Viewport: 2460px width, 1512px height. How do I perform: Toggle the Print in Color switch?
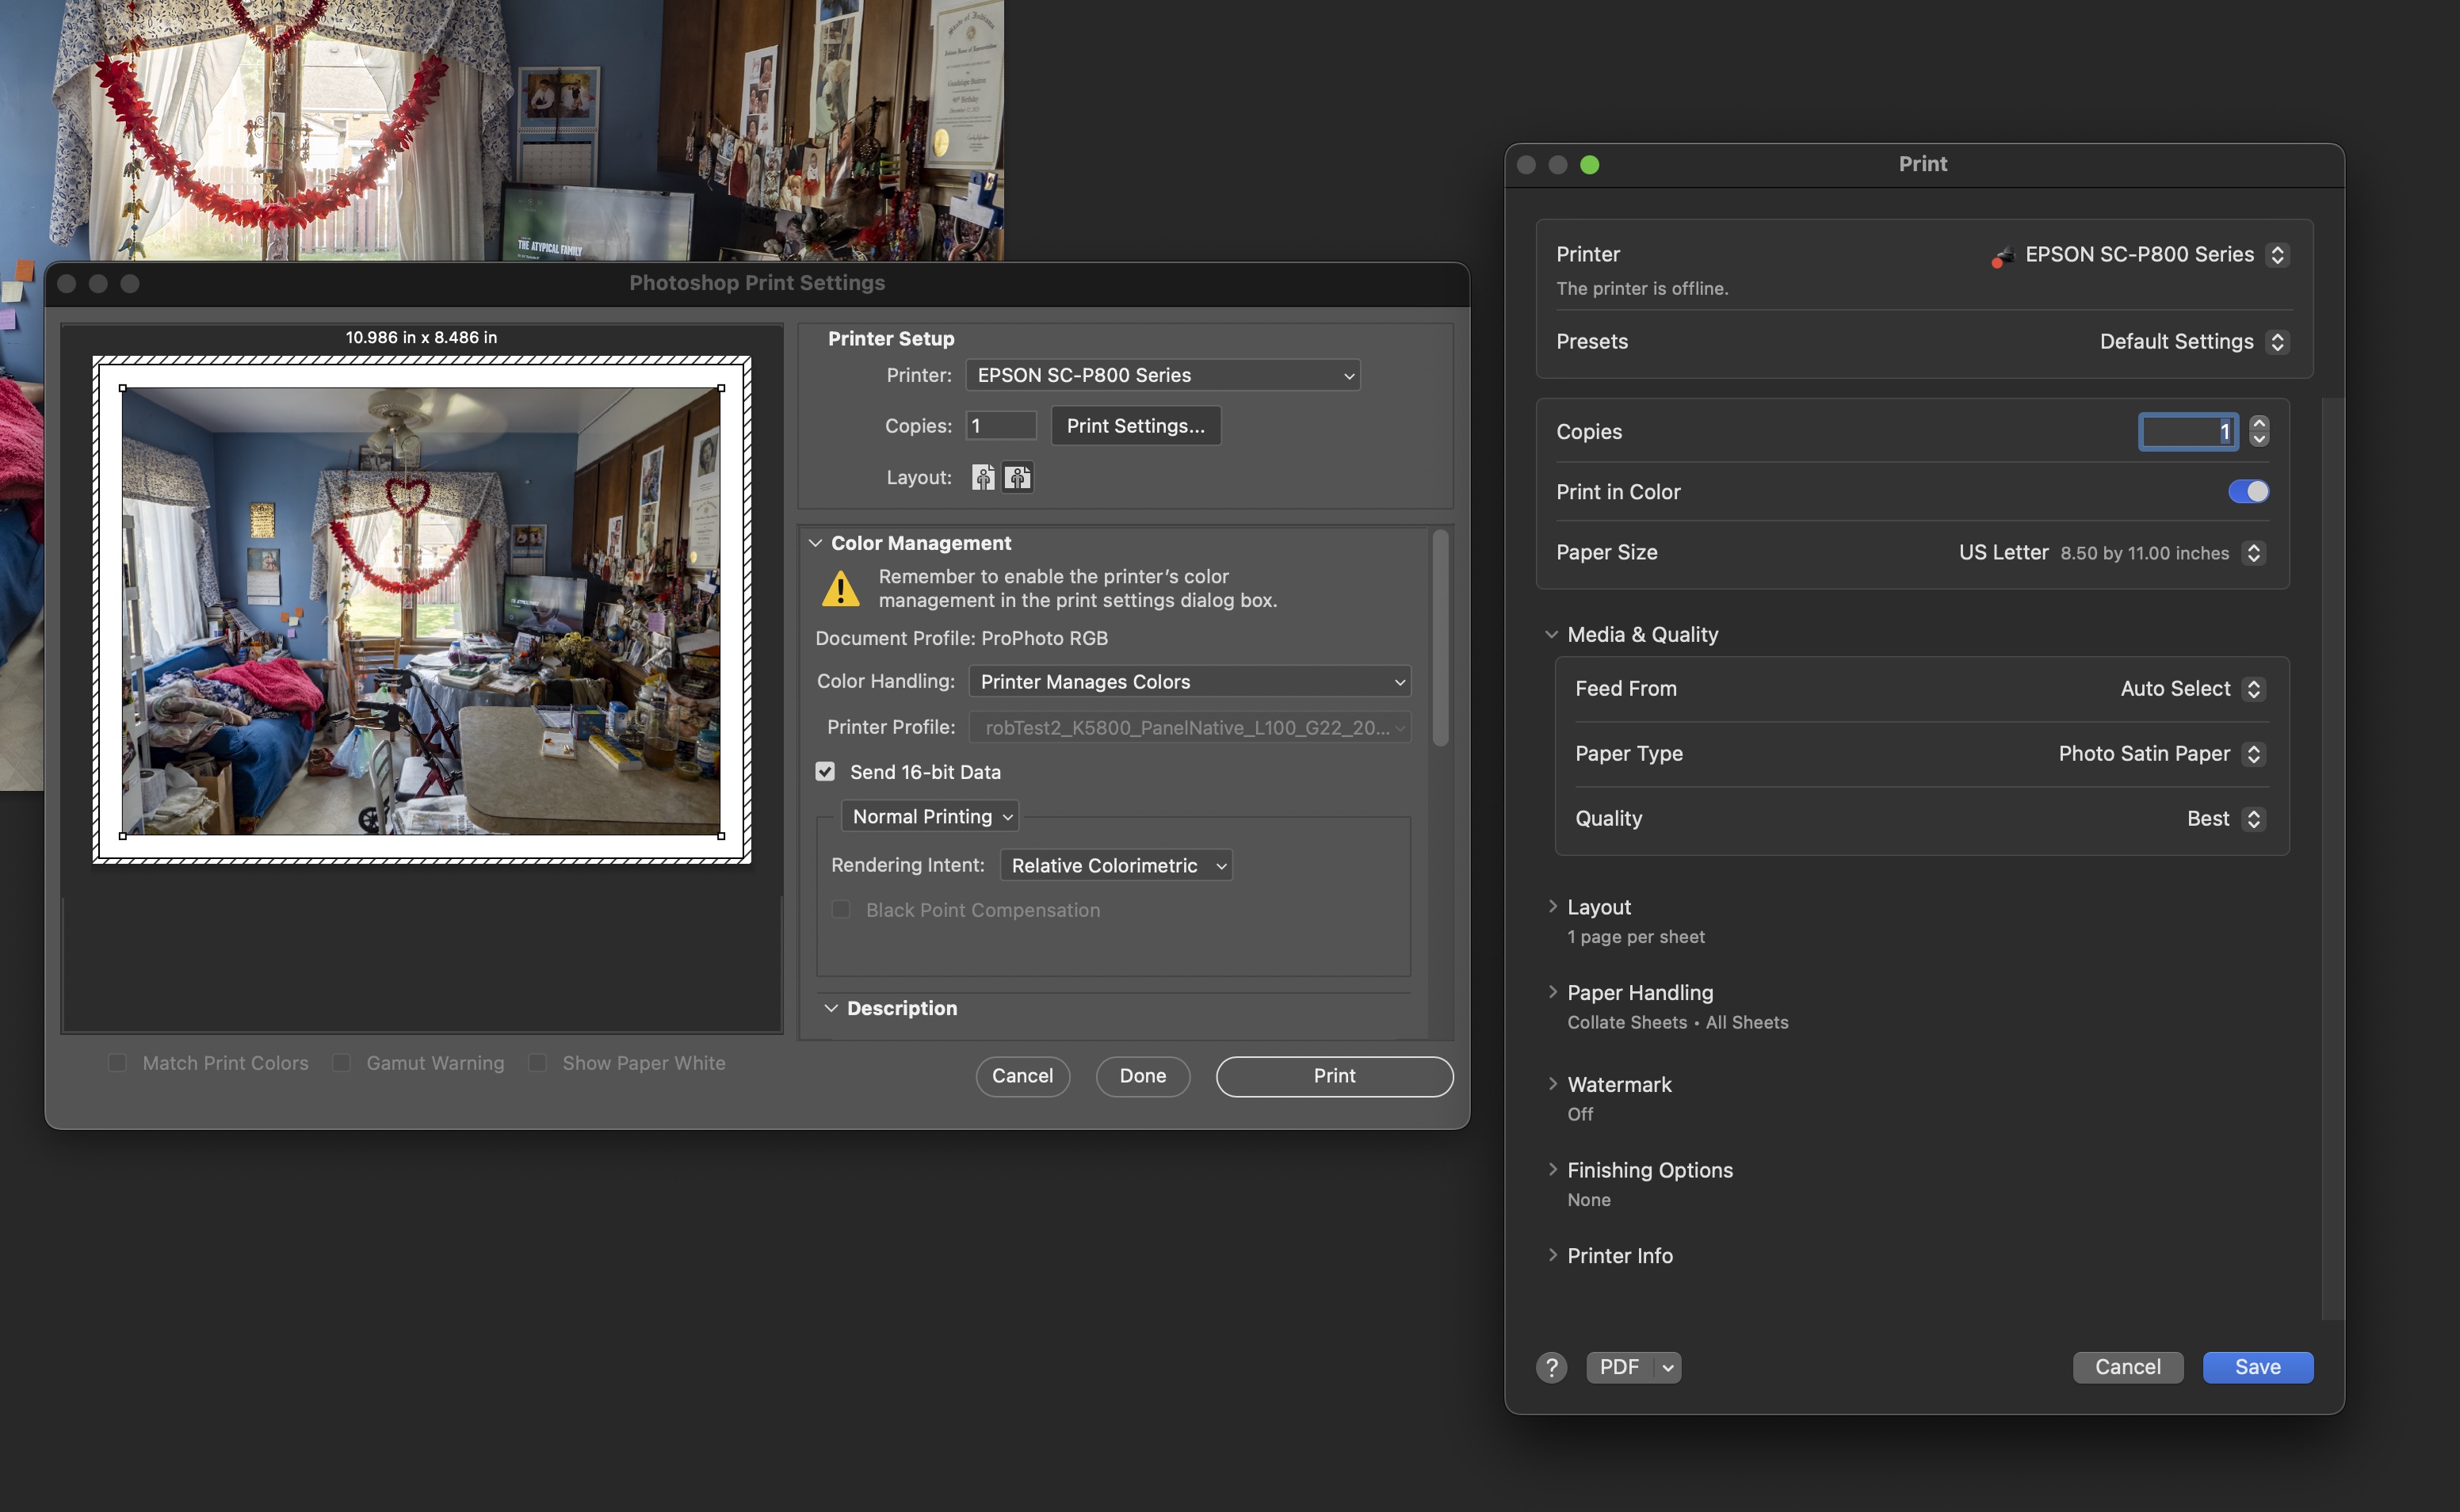pyautogui.click(x=2247, y=491)
